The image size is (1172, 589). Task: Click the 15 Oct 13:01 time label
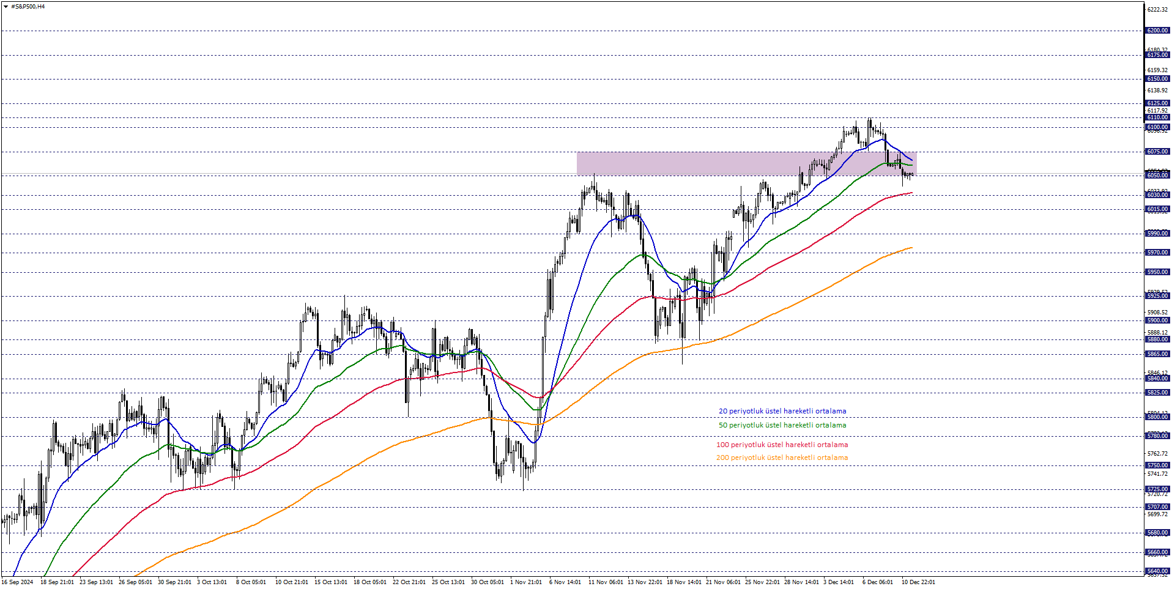click(331, 582)
